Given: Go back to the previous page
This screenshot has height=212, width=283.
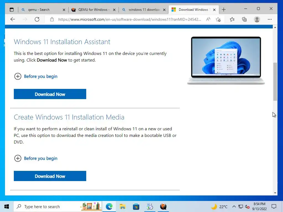Looking at the screenshot, I should tap(13, 19).
